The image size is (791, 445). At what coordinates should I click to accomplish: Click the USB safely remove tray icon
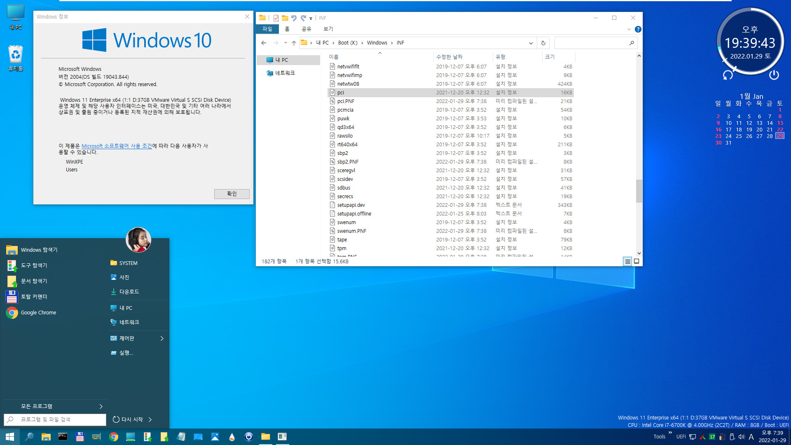coord(732,437)
